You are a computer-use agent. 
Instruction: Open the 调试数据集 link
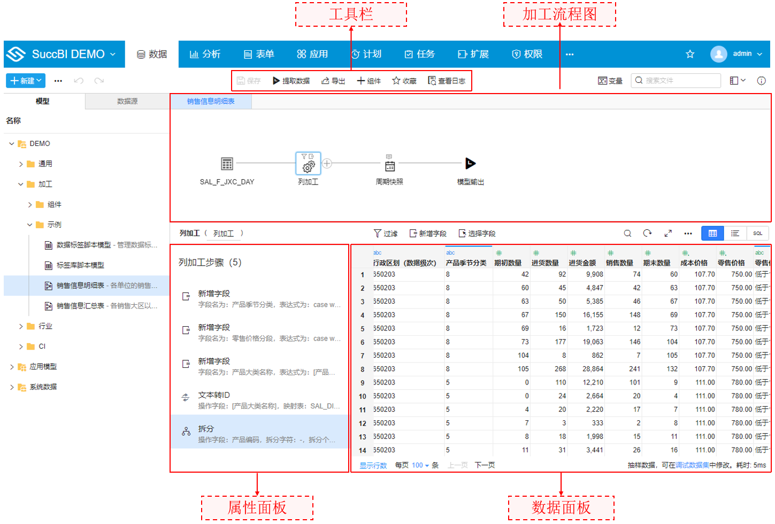[x=692, y=466]
